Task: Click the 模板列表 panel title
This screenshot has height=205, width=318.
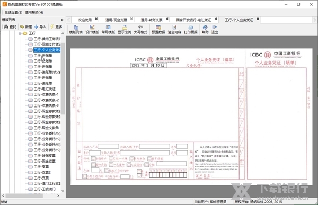Action: pyautogui.click(x=8, y=20)
